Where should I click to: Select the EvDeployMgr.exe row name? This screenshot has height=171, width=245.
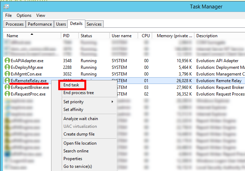click(x=27, y=67)
